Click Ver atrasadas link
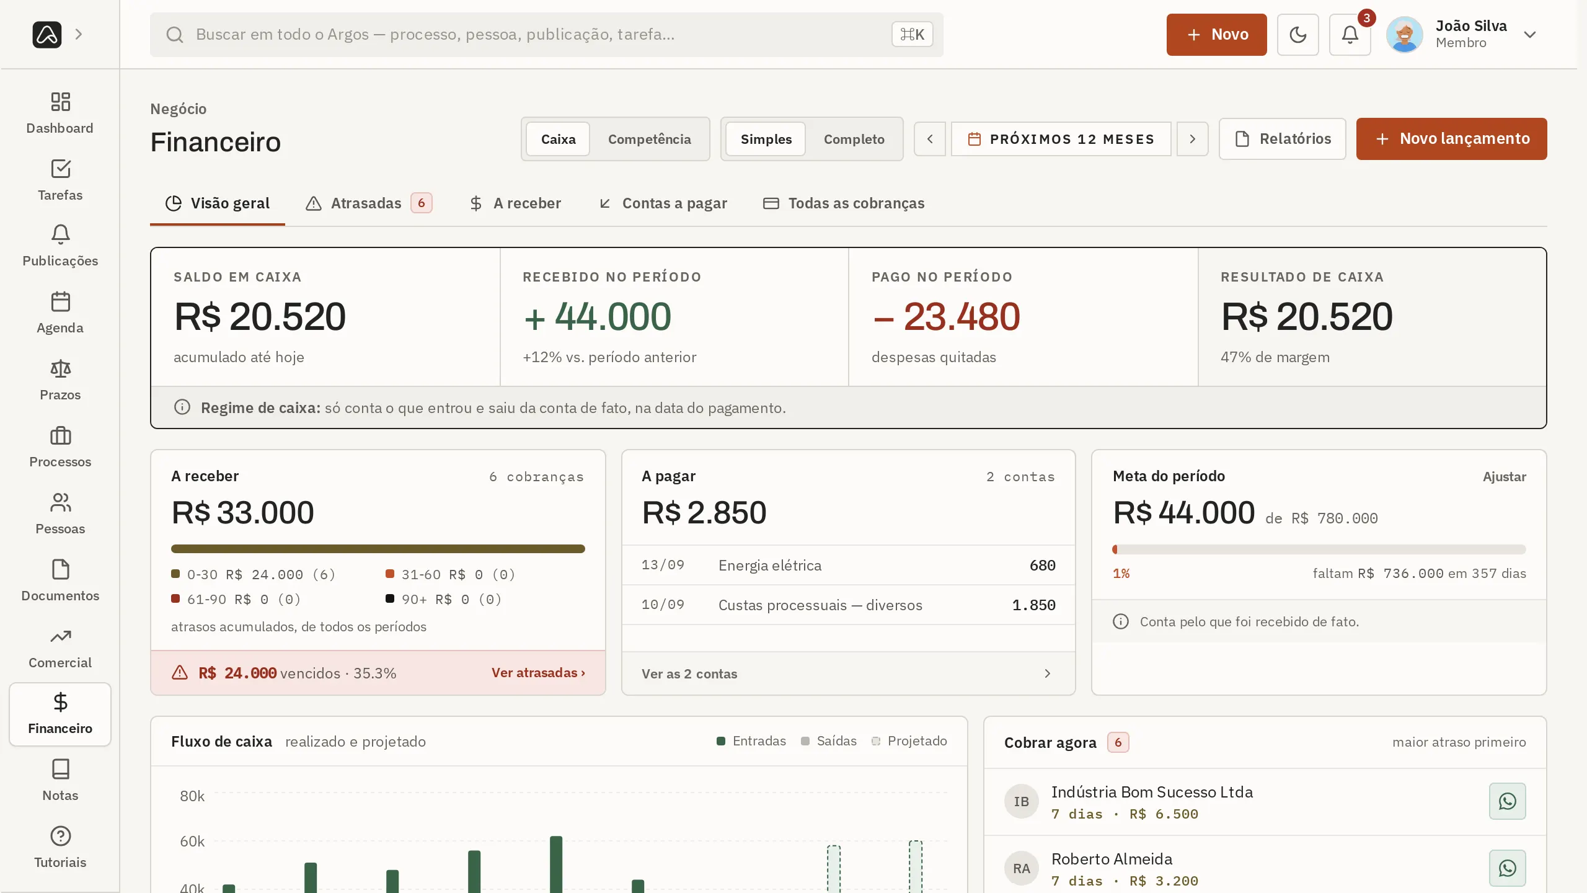 point(538,673)
